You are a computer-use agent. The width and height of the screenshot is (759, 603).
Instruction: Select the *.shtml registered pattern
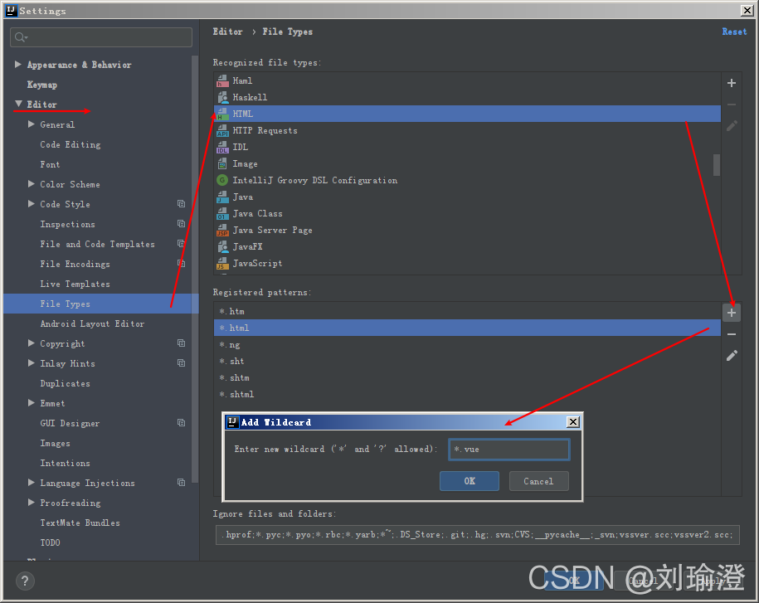click(x=467, y=395)
